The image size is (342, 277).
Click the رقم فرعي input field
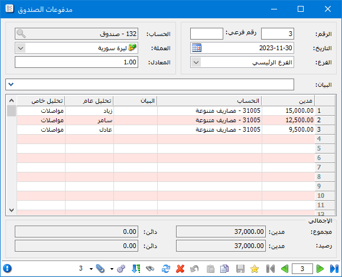tap(207, 34)
